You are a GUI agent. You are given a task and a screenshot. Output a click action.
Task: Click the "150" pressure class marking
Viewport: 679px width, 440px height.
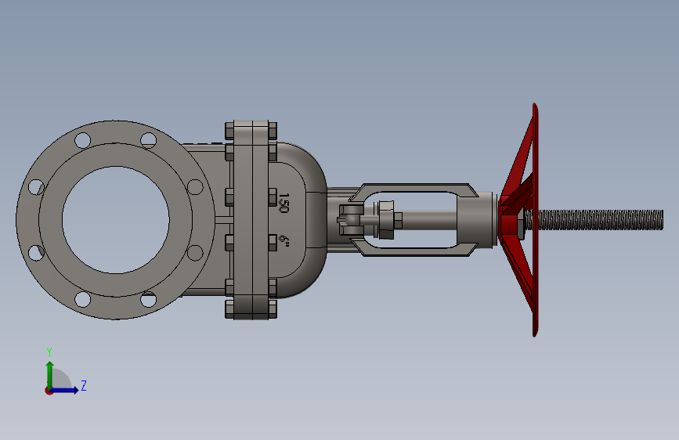(x=284, y=203)
